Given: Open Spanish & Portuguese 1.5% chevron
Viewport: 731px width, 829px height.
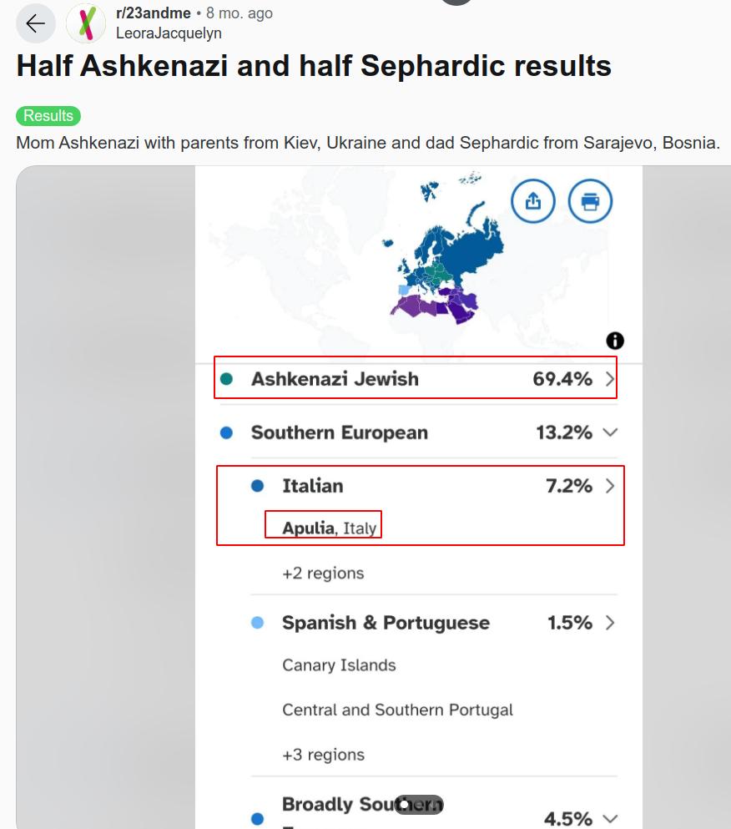Looking at the screenshot, I should [610, 623].
